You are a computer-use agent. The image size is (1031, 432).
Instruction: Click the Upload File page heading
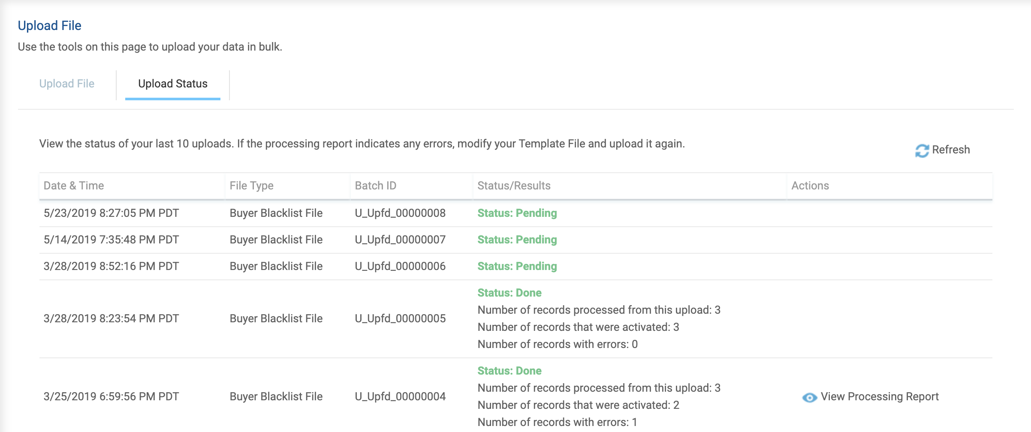click(x=49, y=25)
